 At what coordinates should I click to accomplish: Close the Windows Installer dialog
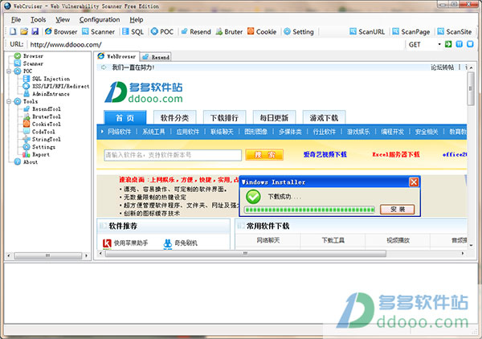click(x=414, y=182)
